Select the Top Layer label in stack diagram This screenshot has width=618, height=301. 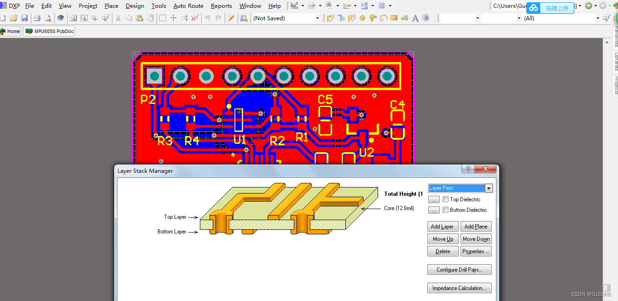click(175, 217)
